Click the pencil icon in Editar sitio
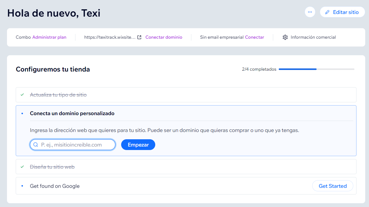Screen dimensions: 369x207 click(x=327, y=12)
